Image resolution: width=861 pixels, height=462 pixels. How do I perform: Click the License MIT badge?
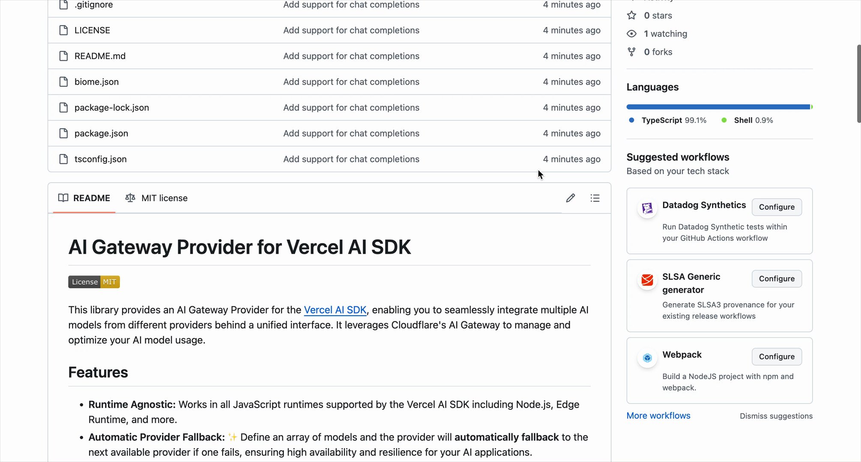click(x=94, y=282)
